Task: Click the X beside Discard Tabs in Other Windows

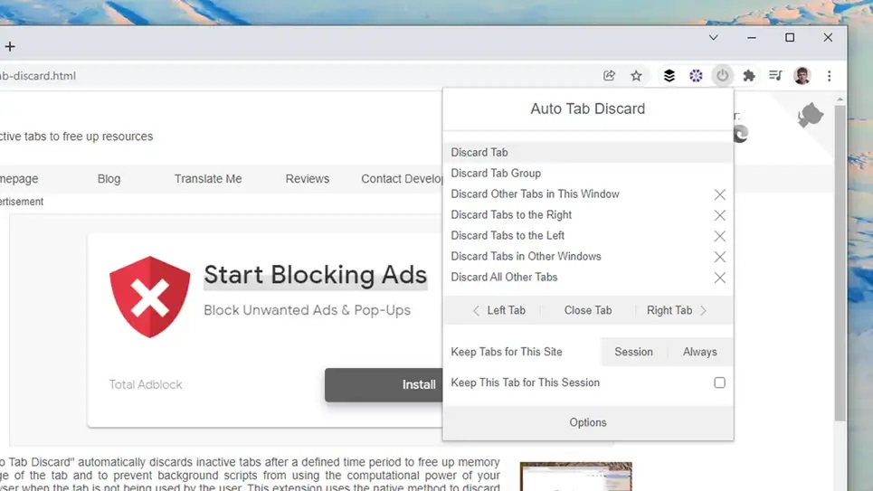Action: (719, 257)
